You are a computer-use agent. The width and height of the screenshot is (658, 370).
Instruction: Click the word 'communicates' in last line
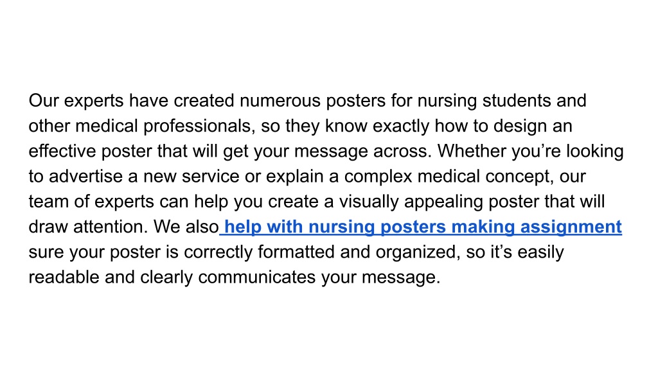[256, 277]
